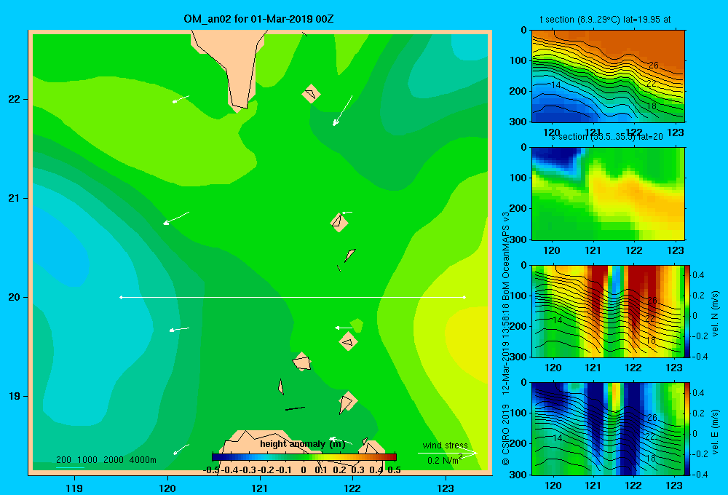The height and width of the screenshot is (495, 728).
Task: Click longitude tick 123 below main map
Action: point(446,488)
